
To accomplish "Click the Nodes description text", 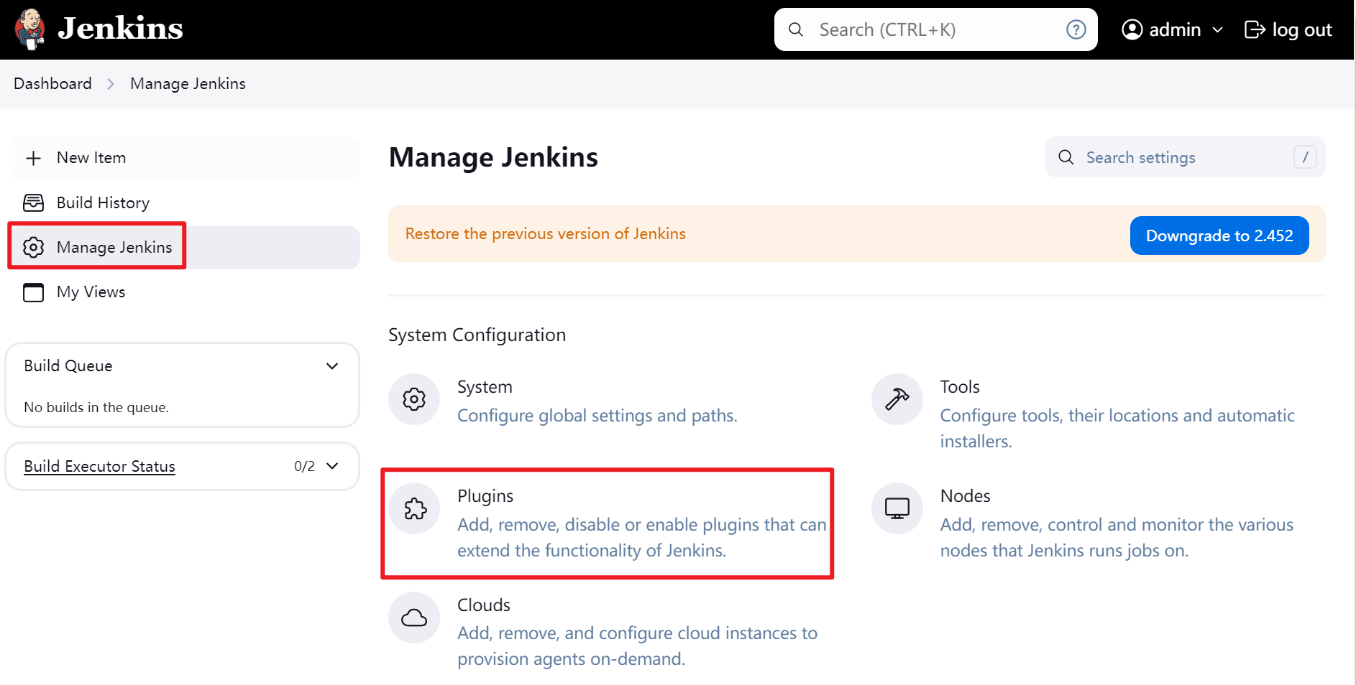I will pyautogui.click(x=1117, y=537).
